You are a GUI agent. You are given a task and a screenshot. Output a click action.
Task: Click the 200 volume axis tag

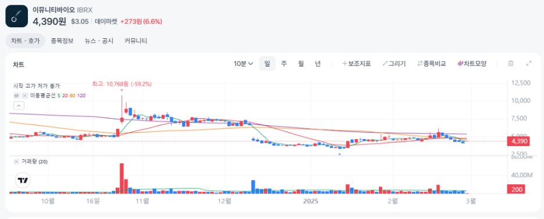click(516, 189)
